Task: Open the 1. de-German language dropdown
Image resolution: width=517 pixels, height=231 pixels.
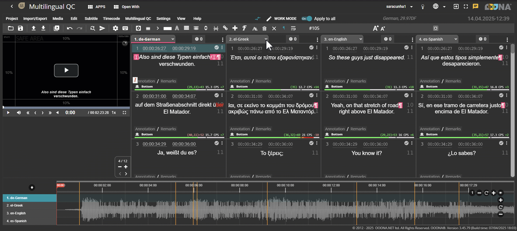Action: click(153, 39)
